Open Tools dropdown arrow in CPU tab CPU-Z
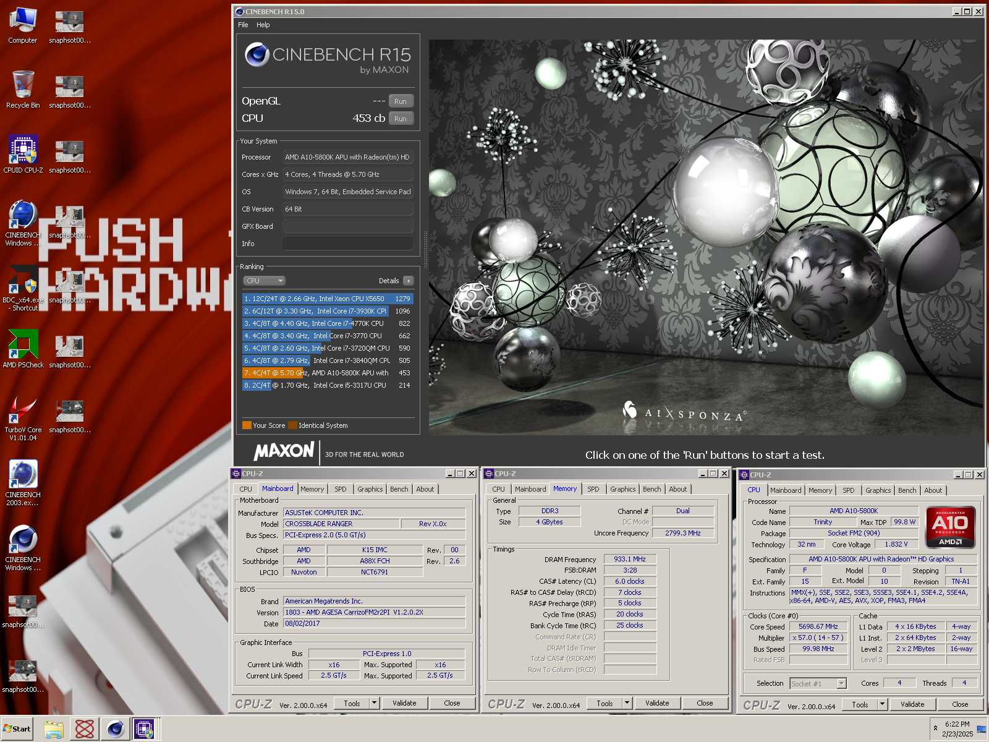 (x=882, y=704)
